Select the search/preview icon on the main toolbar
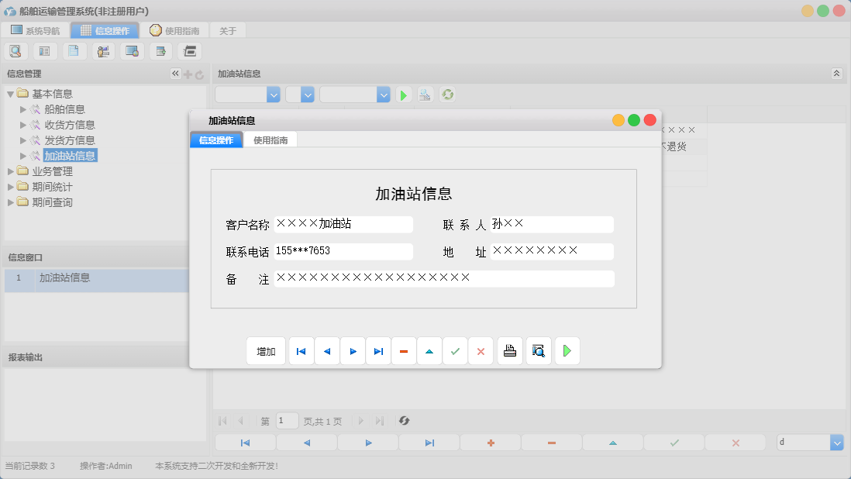 (16, 50)
